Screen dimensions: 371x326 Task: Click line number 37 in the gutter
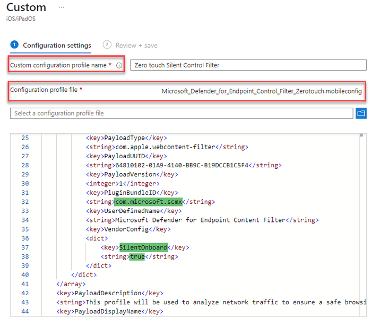pos(25,247)
